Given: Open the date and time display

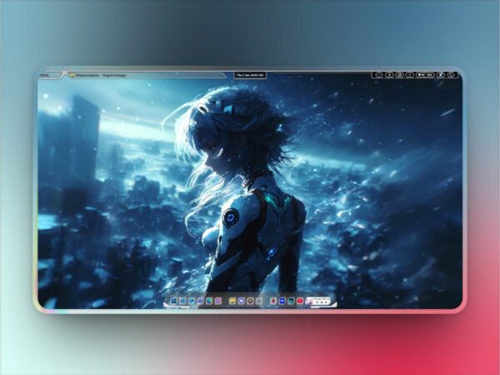Looking at the screenshot, I should click(250, 75).
